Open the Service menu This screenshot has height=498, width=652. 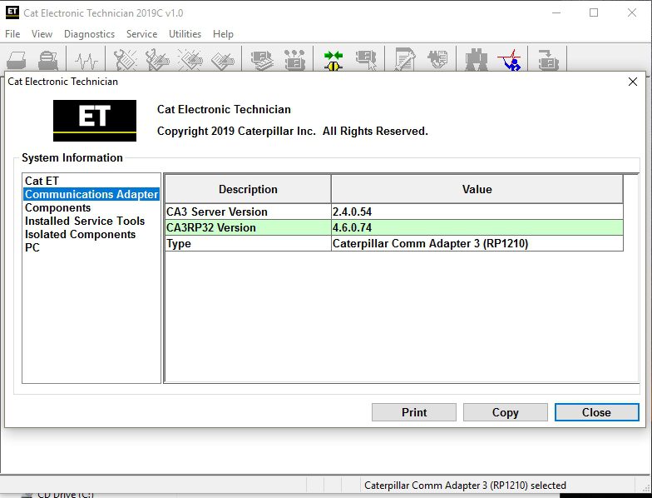(141, 34)
